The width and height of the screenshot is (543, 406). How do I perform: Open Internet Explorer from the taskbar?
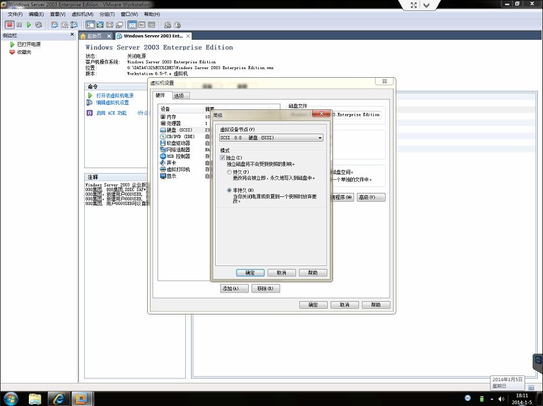pos(58,398)
